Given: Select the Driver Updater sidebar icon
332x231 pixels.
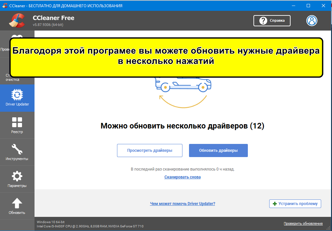Looking at the screenshot, I should click(x=17, y=95).
